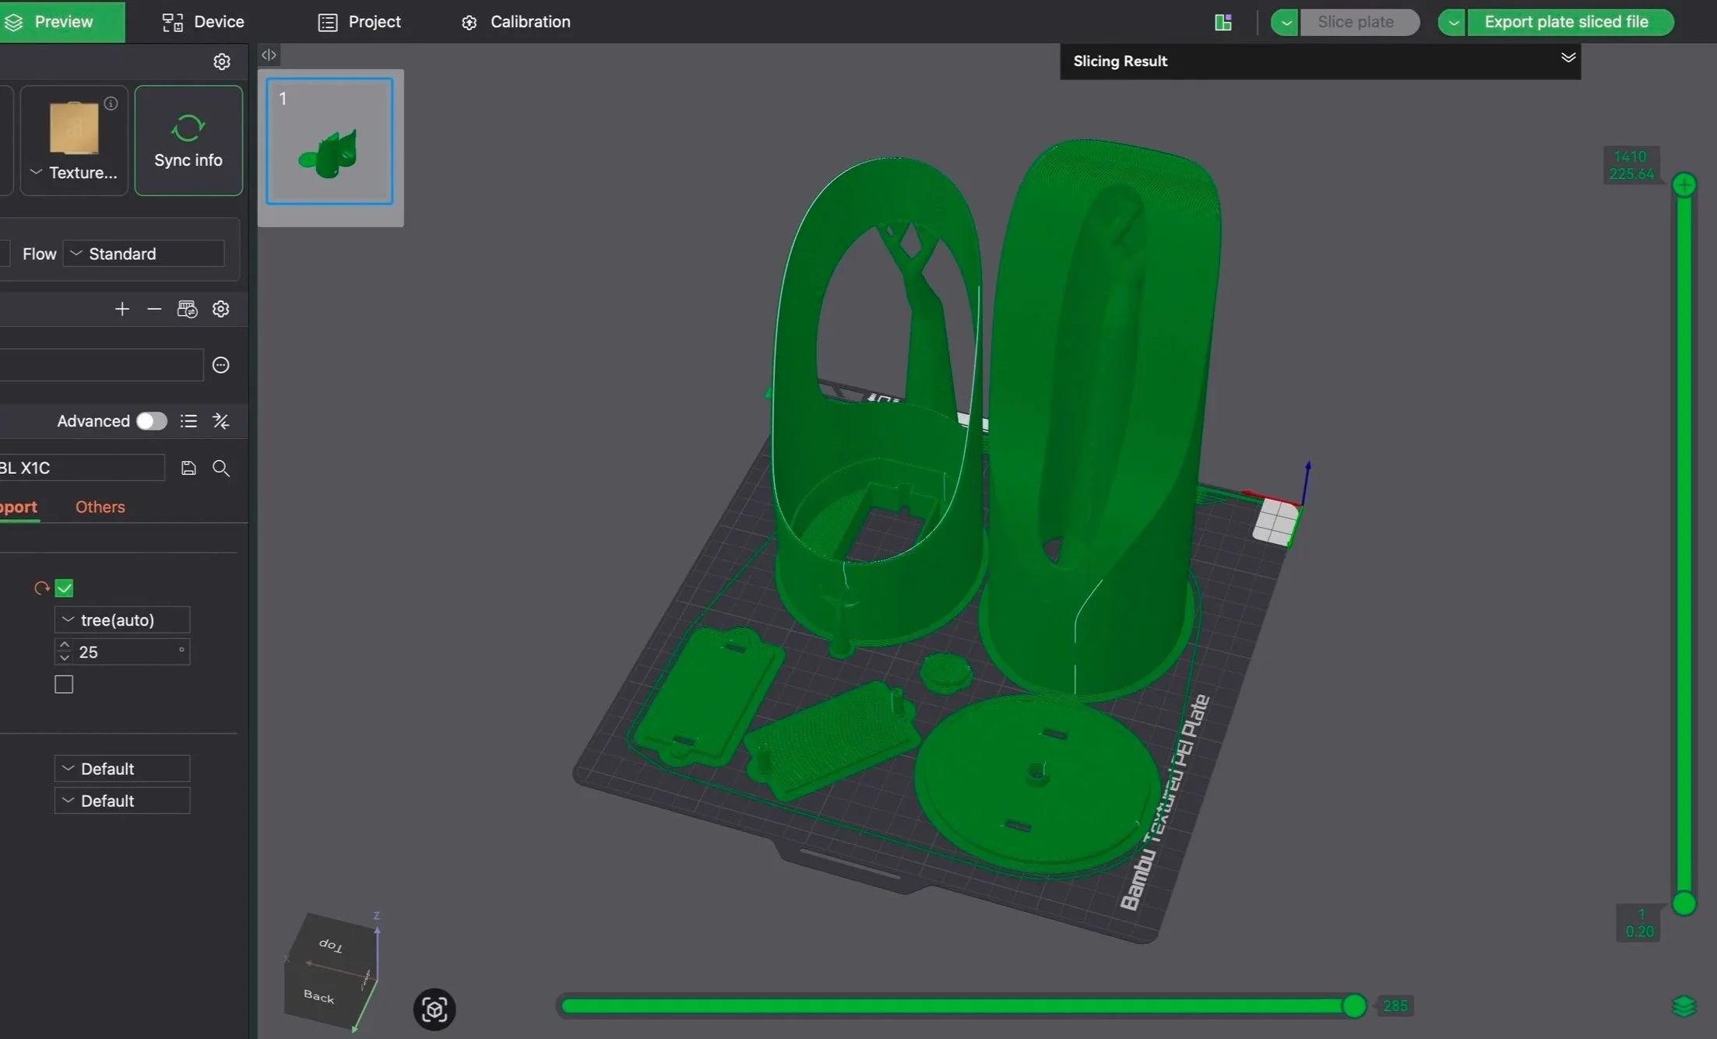Select plate 1 thumbnail

(330, 142)
